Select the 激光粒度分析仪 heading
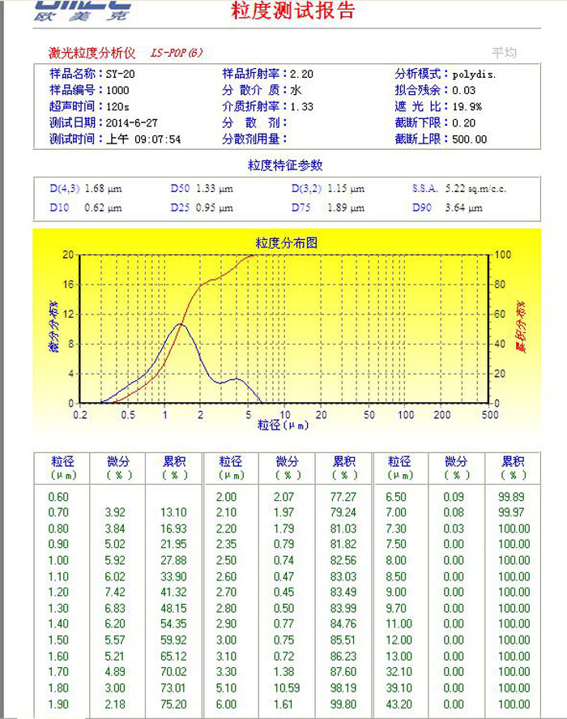The image size is (567, 719). [92, 53]
